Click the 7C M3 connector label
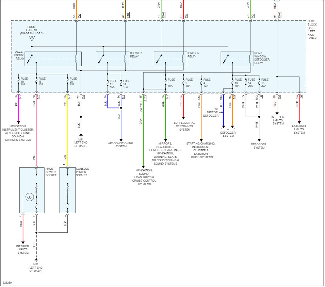This screenshot has width=325, height=287. [81, 97]
